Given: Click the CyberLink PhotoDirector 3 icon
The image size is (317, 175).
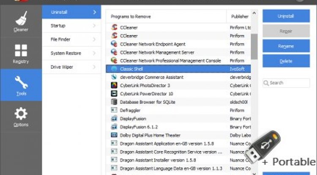Looking at the screenshot, I should (114, 85).
